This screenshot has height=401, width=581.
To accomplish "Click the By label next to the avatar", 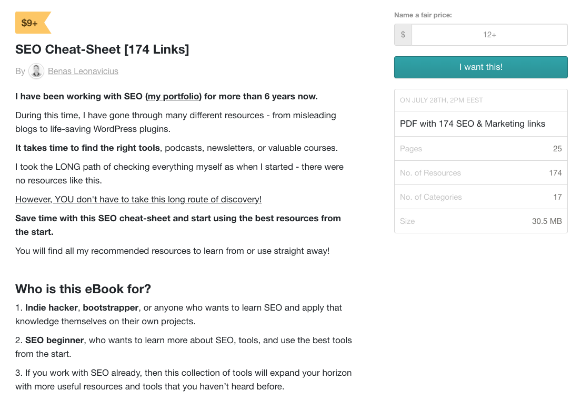I will click(20, 71).
